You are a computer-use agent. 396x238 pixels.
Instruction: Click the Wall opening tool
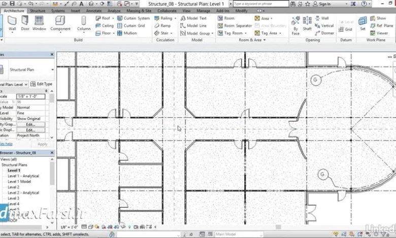tap(322, 18)
